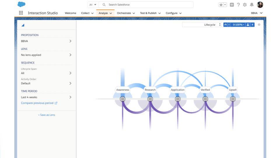The width and height of the screenshot is (280, 158).
Task: Expand the No lens applied chevron
Action: click(x=70, y=55)
